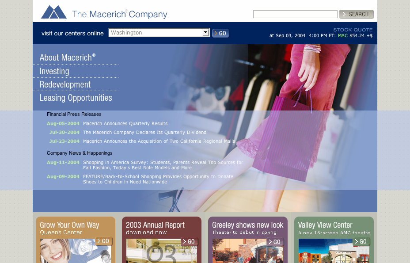
Task: Click the Aug-05-2004 date
Action: pos(63,123)
